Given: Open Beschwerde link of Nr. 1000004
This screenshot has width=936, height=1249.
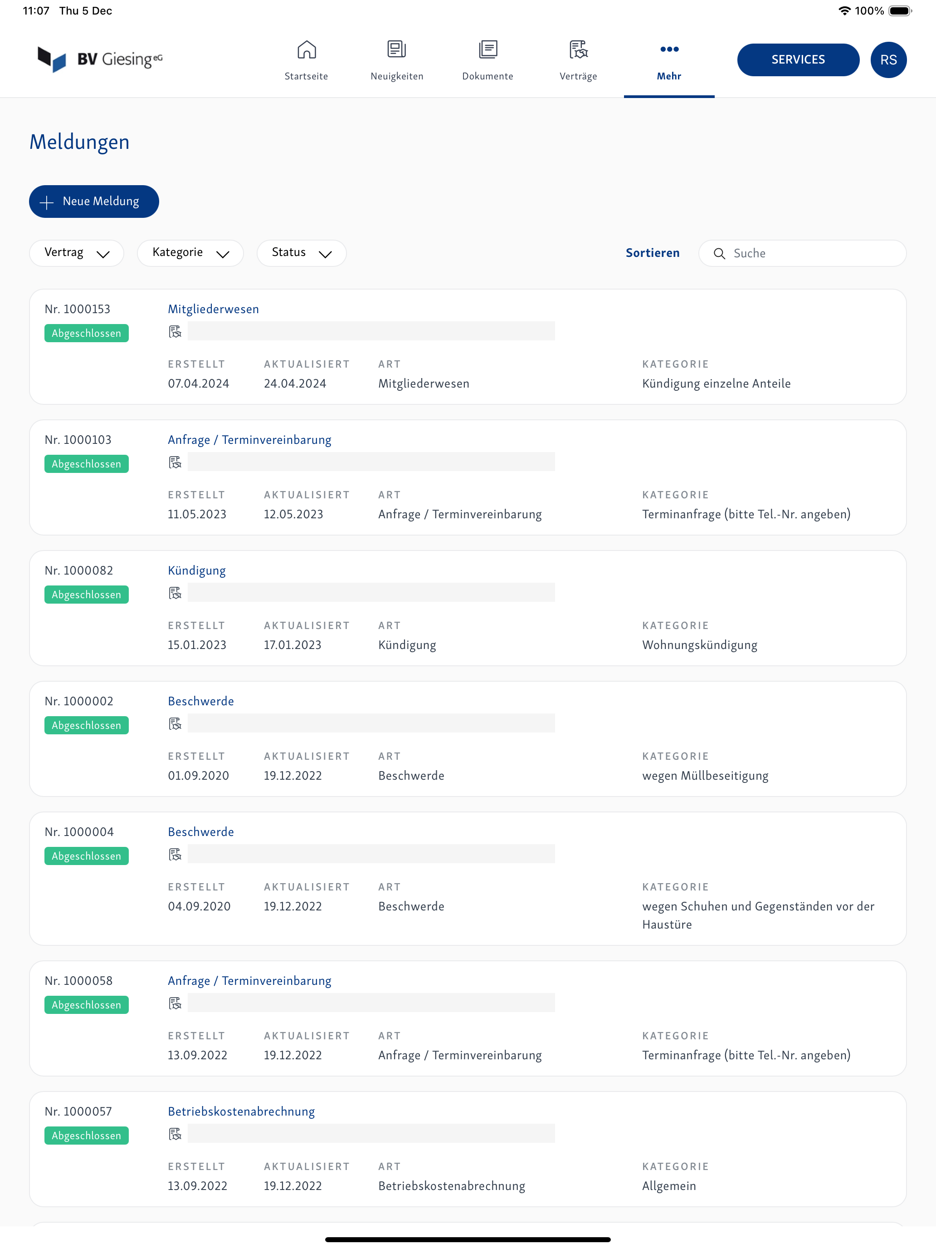Looking at the screenshot, I should [201, 832].
